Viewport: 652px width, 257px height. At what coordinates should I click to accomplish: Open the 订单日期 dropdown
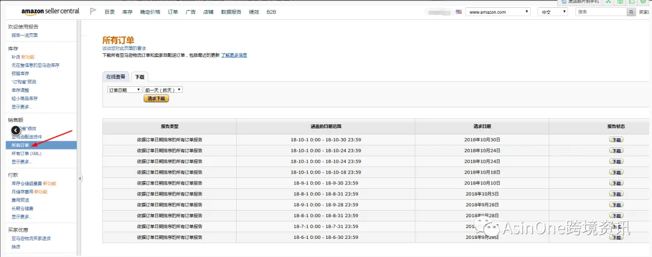click(x=125, y=90)
